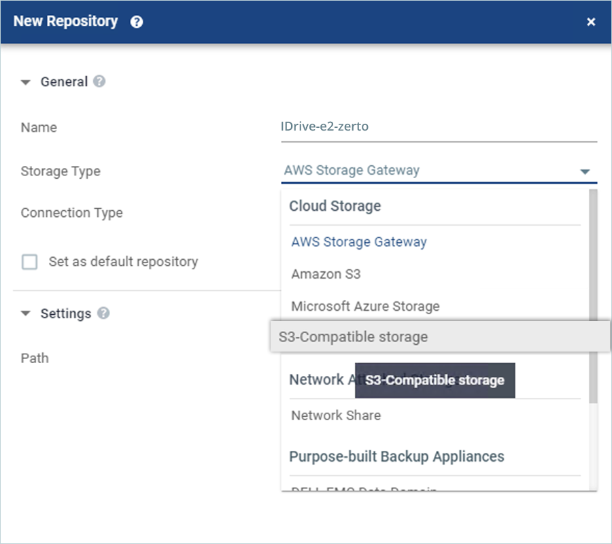Screen dimensions: 612x544
Task: Click the help icon next to General
Action: pyautogui.click(x=99, y=82)
